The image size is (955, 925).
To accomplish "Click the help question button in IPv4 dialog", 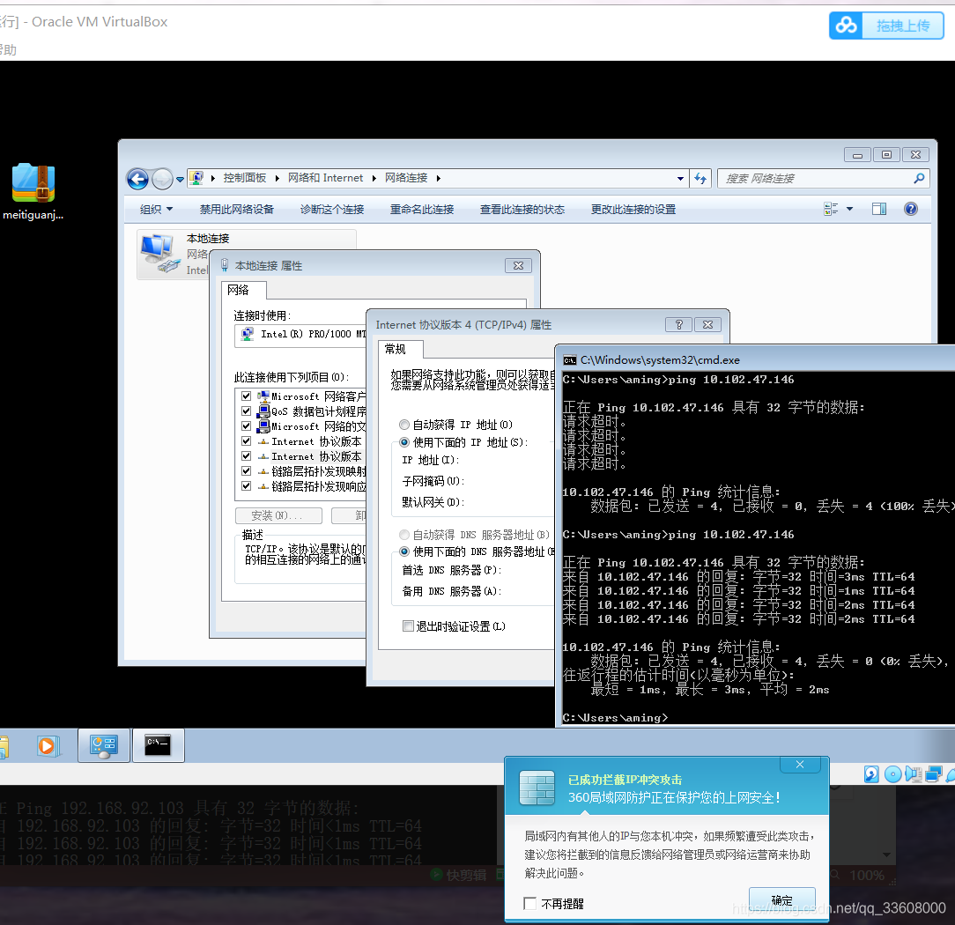I will pos(678,324).
